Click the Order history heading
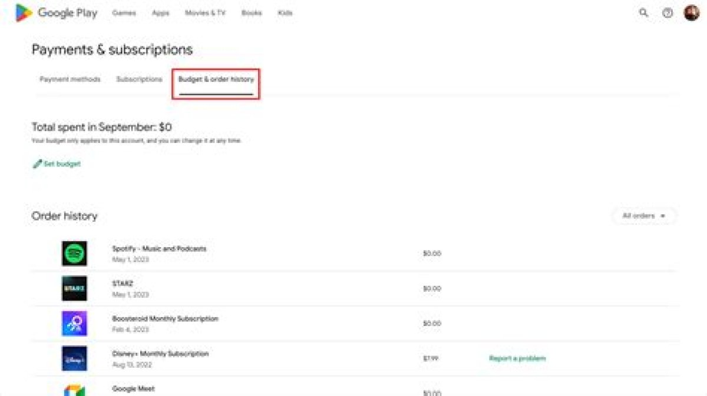 pos(64,216)
